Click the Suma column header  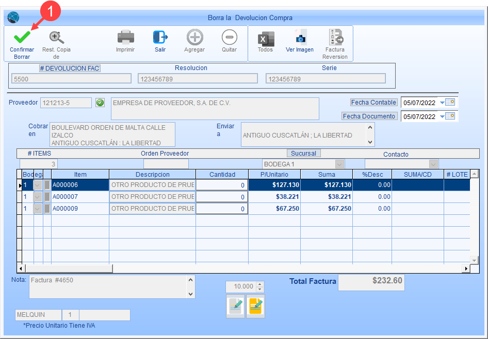click(327, 174)
